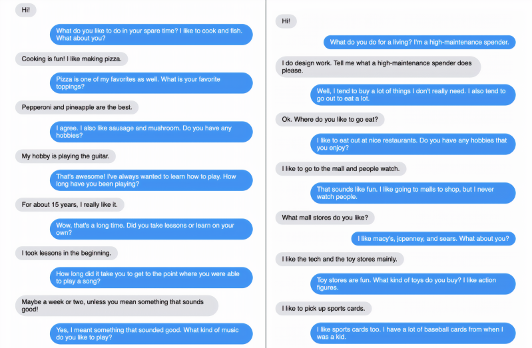Select the "Maybe a week or two" gray message
This screenshot has height=348, width=532.
click(117, 305)
